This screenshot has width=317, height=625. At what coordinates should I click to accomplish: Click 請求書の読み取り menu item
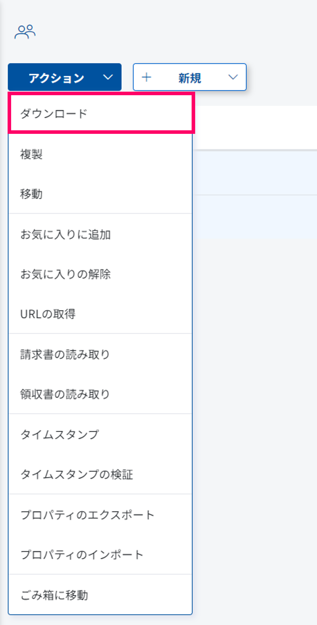pos(65,355)
